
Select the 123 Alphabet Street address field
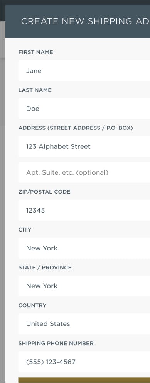click(84, 146)
